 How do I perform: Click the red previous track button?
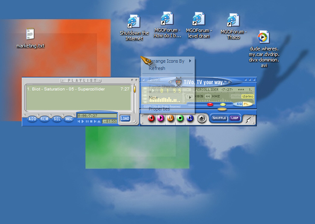[x=151, y=118]
